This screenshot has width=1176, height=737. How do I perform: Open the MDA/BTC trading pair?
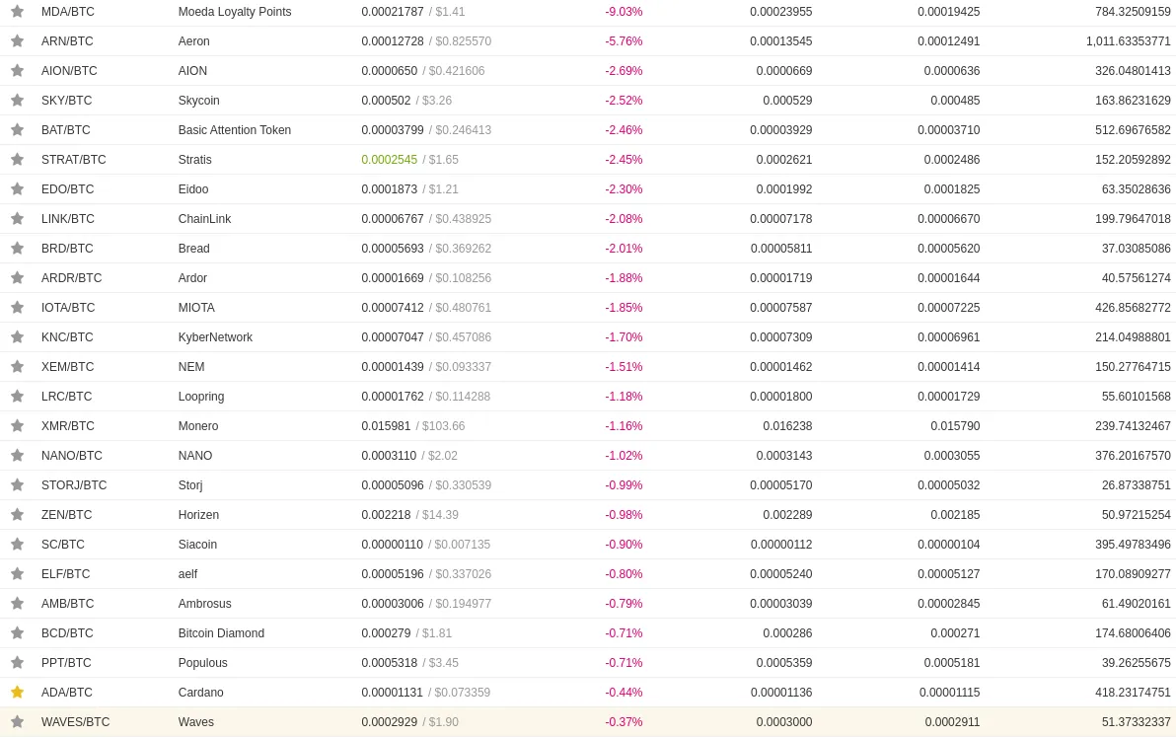point(67,11)
